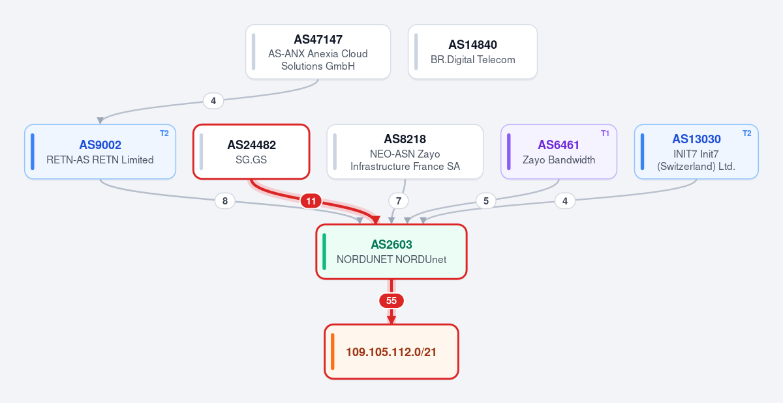Click the path count badge below AS47147
Viewport: 783px width, 403px height.
213,101
